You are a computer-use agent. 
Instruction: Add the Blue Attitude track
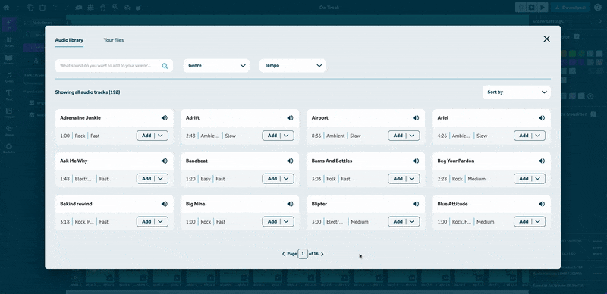(x=524, y=222)
